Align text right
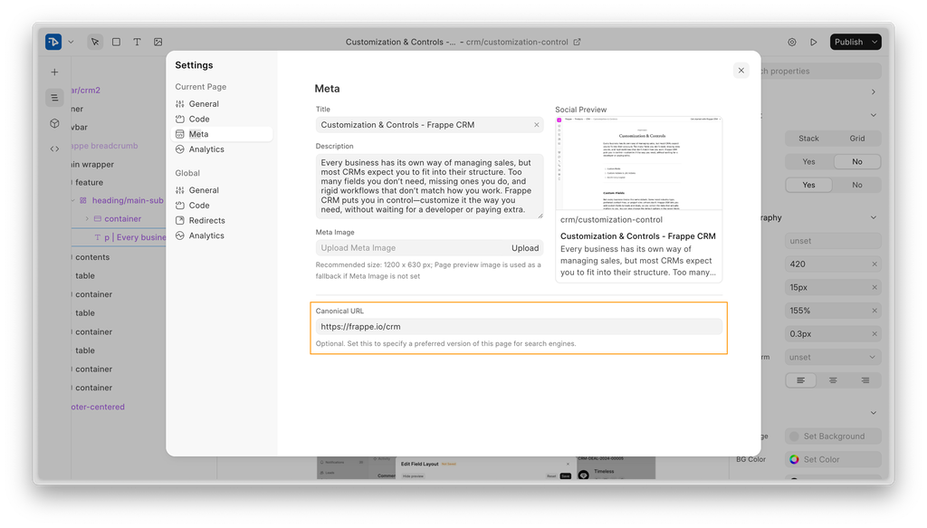 pyautogui.click(x=865, y=380)
